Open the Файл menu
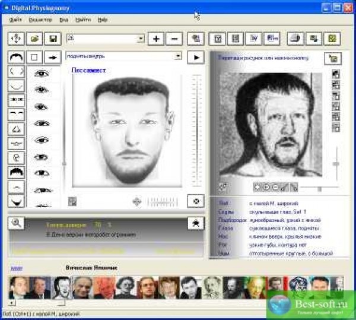 coord(15,20)
